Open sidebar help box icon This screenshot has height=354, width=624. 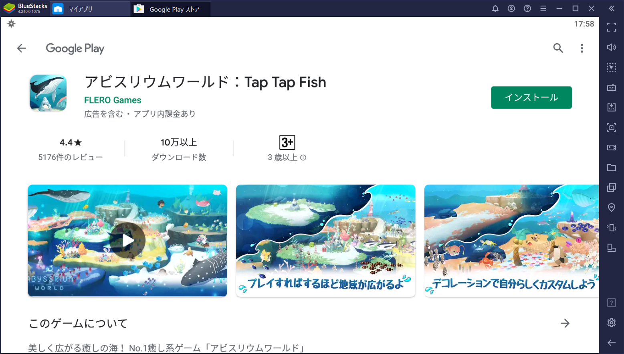click(612, 303)
